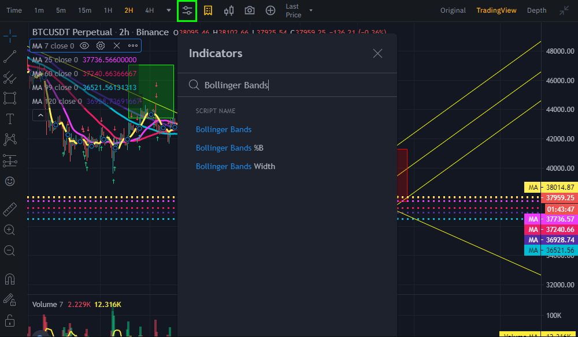Click the yellow MA 38014.87 price label

coord(551,188)
